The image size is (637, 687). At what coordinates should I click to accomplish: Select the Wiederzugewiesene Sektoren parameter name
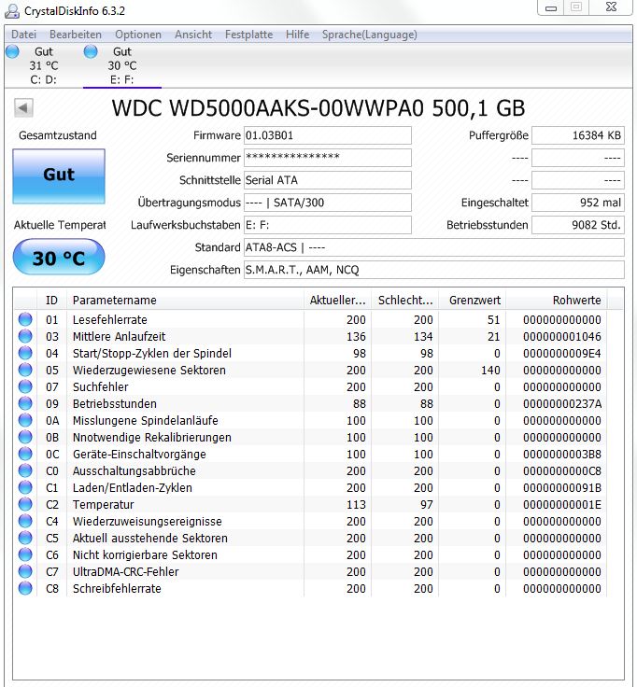pyautogui.click(x=149, y=371)
